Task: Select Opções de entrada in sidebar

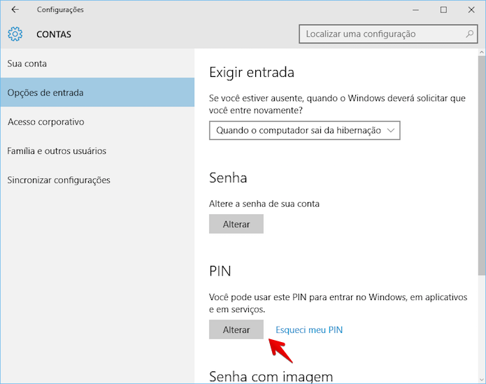Action: coord(97,92)
